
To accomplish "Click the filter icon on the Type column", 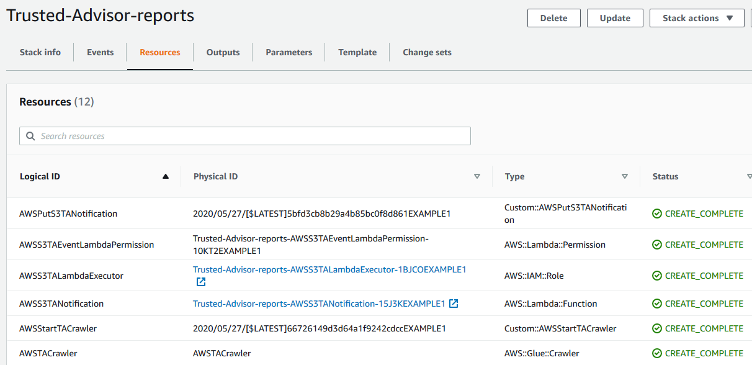I will coord(625,176).
